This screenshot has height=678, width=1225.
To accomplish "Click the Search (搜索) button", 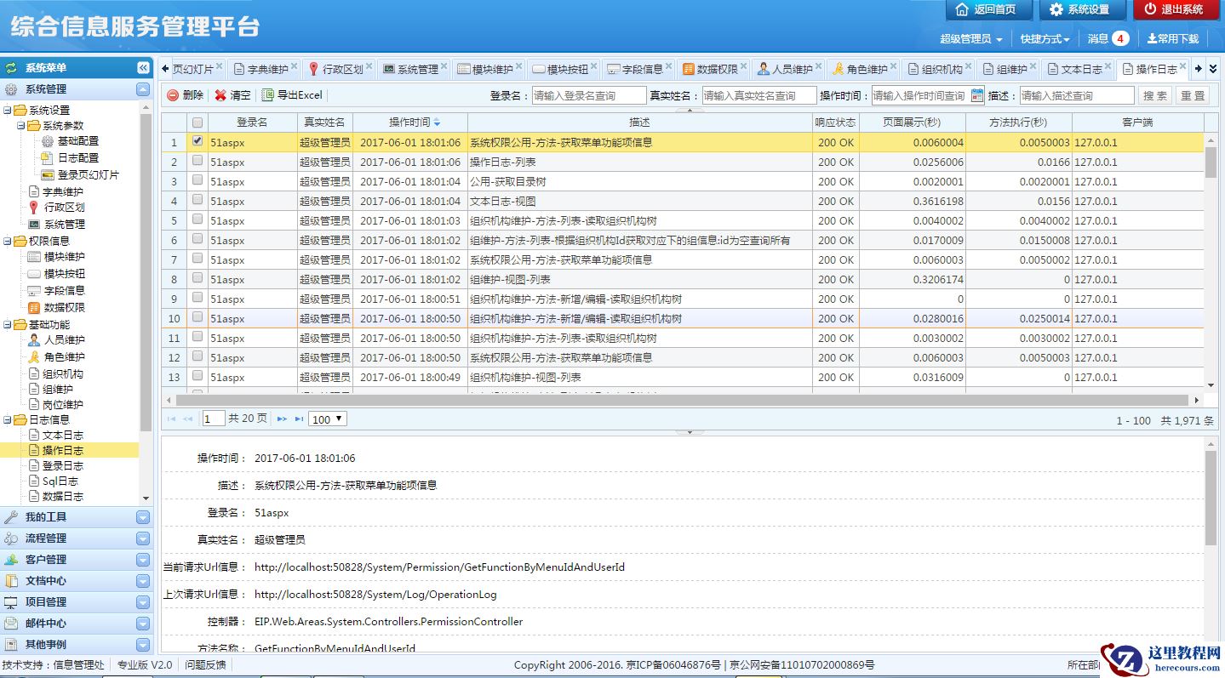I will [1155, 95].
